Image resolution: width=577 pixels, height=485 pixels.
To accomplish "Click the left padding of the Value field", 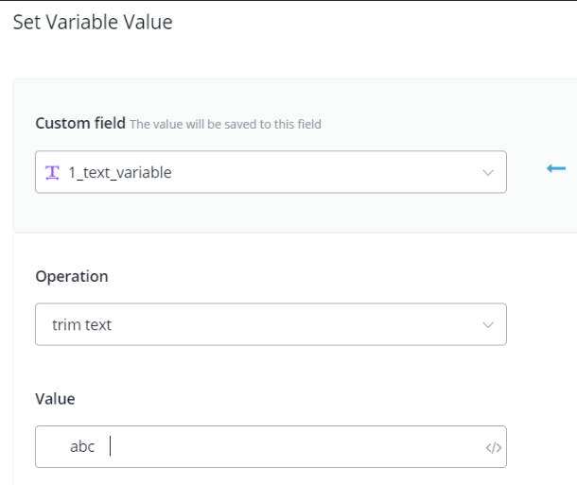I will point(49,446).
